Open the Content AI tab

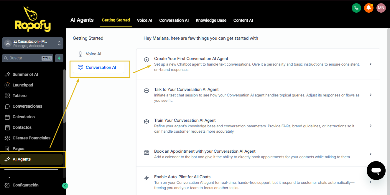243,20
